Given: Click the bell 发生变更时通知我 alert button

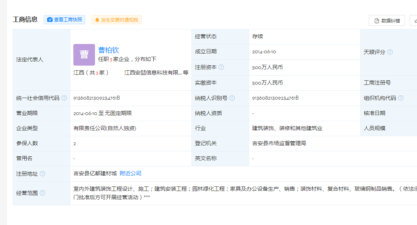Looking at the screenshot, I should coord(116,20).
